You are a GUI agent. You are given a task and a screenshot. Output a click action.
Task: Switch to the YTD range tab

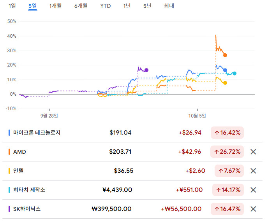105,6
